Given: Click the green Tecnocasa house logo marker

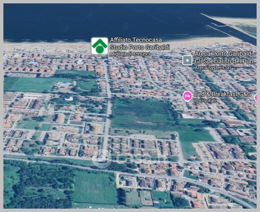Looking at the screenshot, I should 100,46.
